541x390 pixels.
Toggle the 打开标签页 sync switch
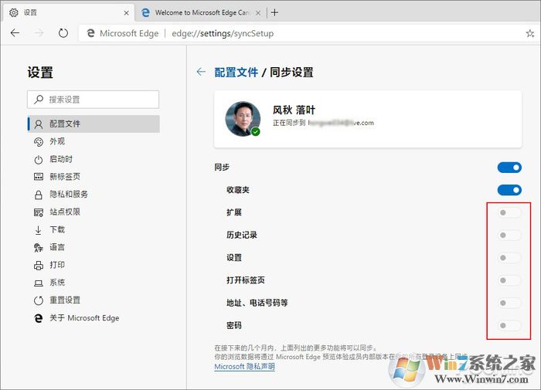tap(509, 280)
